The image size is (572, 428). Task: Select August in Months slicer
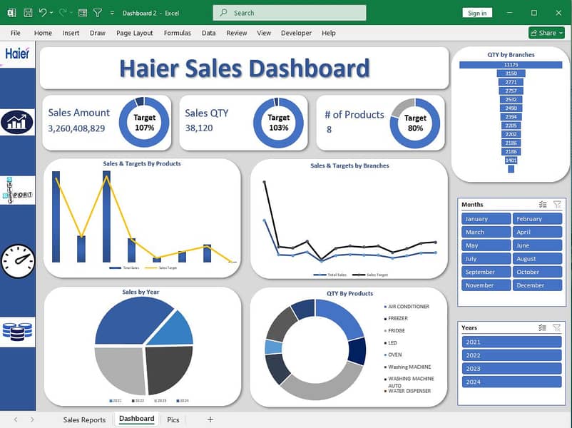(x=537, y=259)
